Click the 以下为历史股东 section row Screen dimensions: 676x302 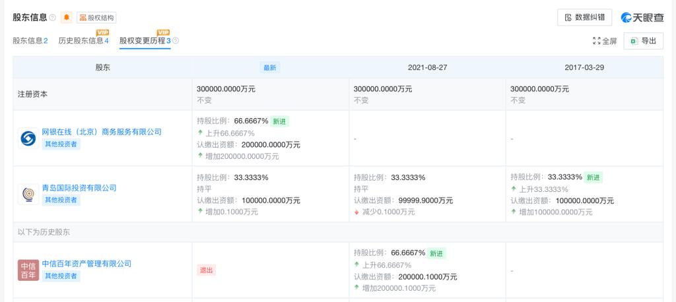click(x=338, y=232)
